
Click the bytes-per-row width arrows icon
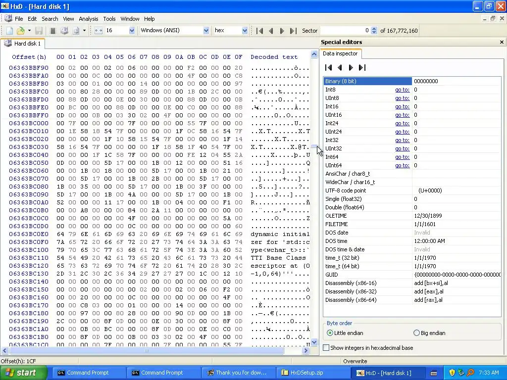pos(99,31)
